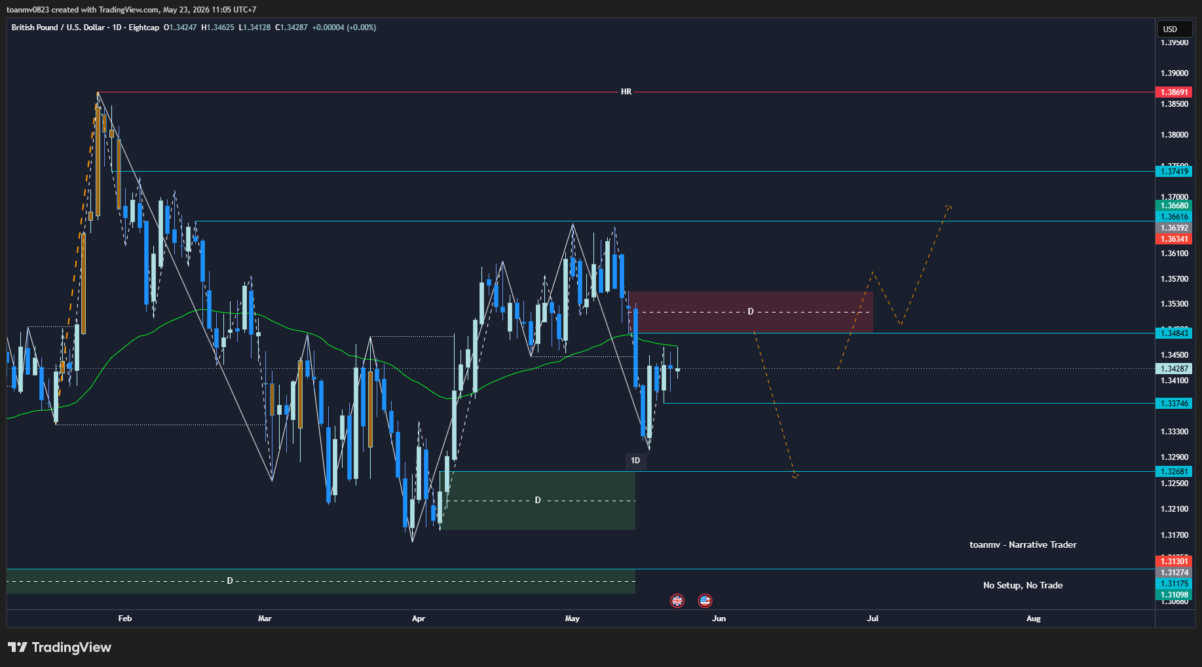Image resolution: width=1202 pixels, height=667 pixels.
Task: Click the gray 1.31274 price label
Action: pos(1174,573)
